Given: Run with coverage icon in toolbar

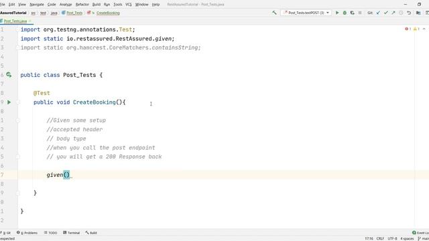Looking at the screenshot, I should pyautogui.click(x=353, y=13).
